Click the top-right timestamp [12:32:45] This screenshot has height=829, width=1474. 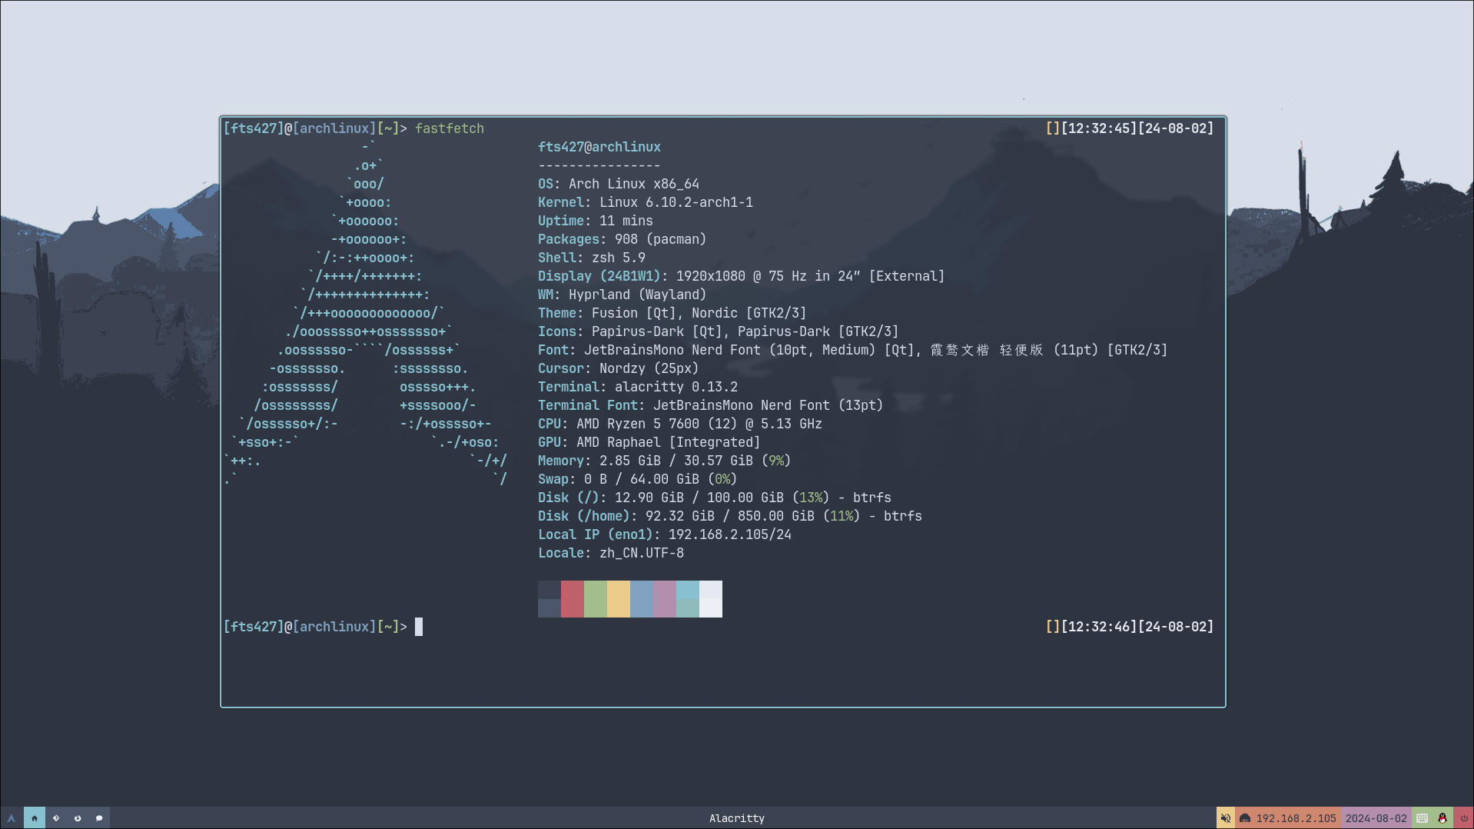pos(1099,128)
